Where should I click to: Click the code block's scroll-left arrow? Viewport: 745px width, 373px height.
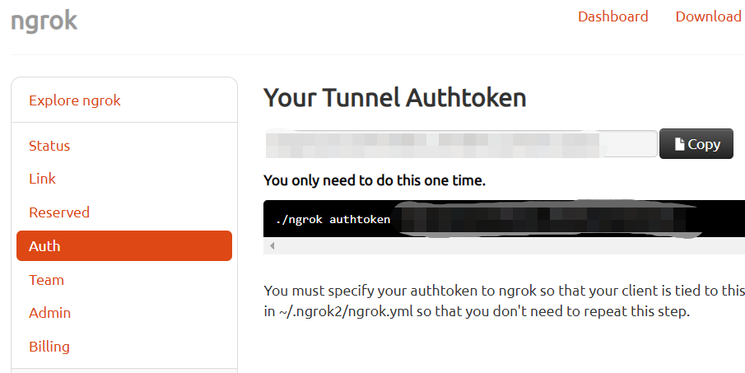tap(272, 246)
